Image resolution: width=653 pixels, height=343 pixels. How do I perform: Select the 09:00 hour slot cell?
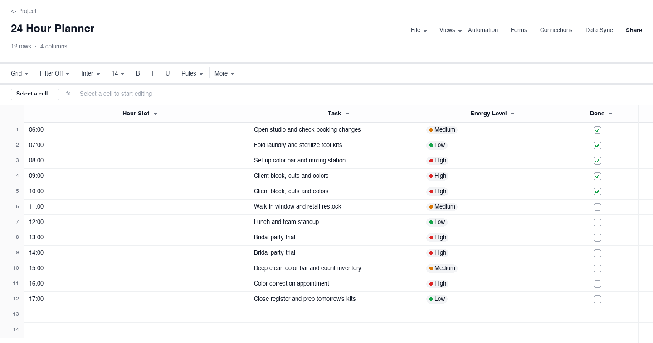[x=136, y=176]
